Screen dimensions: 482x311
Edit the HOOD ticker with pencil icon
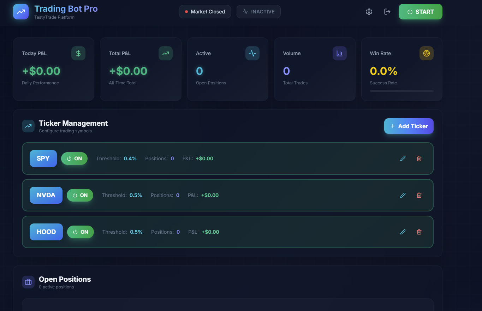pyautogui.click(x=403, y=232)
